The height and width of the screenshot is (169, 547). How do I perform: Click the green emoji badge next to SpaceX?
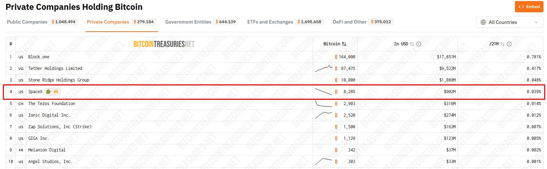[x=48, y=92]
